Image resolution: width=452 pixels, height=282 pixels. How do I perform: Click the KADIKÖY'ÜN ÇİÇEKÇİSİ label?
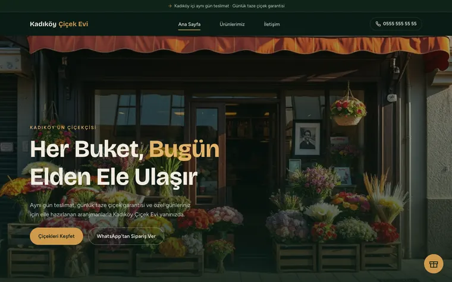point(63,128)
